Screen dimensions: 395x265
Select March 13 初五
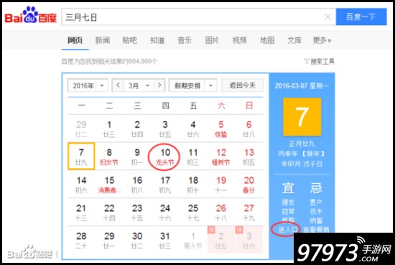tap(249, 157)
